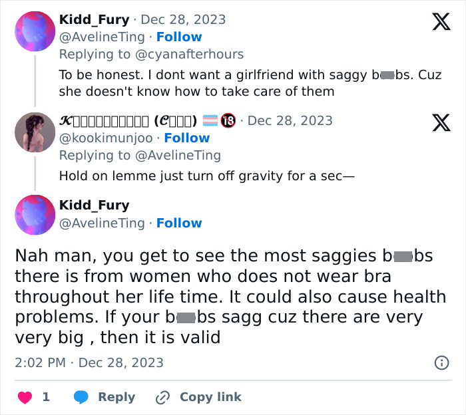
Task: Click the trans flag emoji in the username
Action: click(x=210, y=121)
